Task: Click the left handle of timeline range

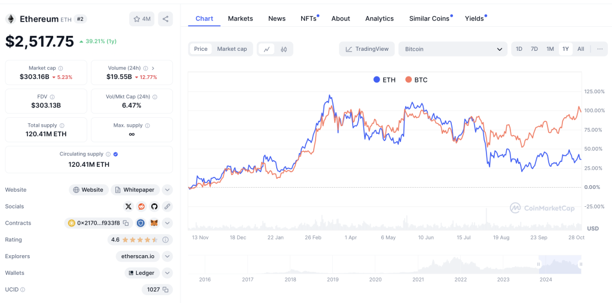Action: [538, 264]
